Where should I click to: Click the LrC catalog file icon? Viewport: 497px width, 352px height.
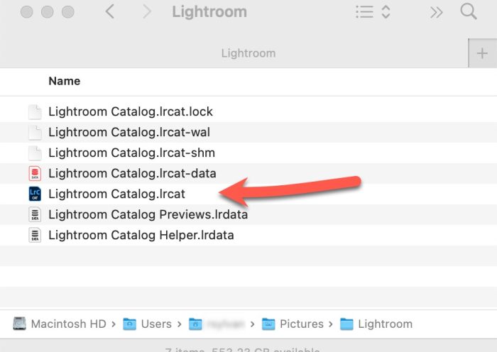click(x=35, y=194)
